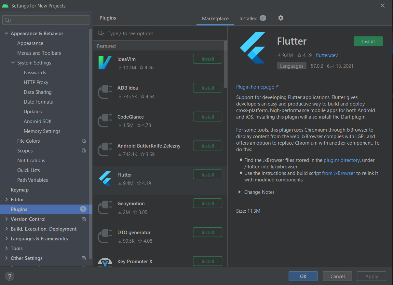The height and width of the screenshot is (285, 393).
Task: Open the Menus and Toolbars page
Action: coord(39,53)
